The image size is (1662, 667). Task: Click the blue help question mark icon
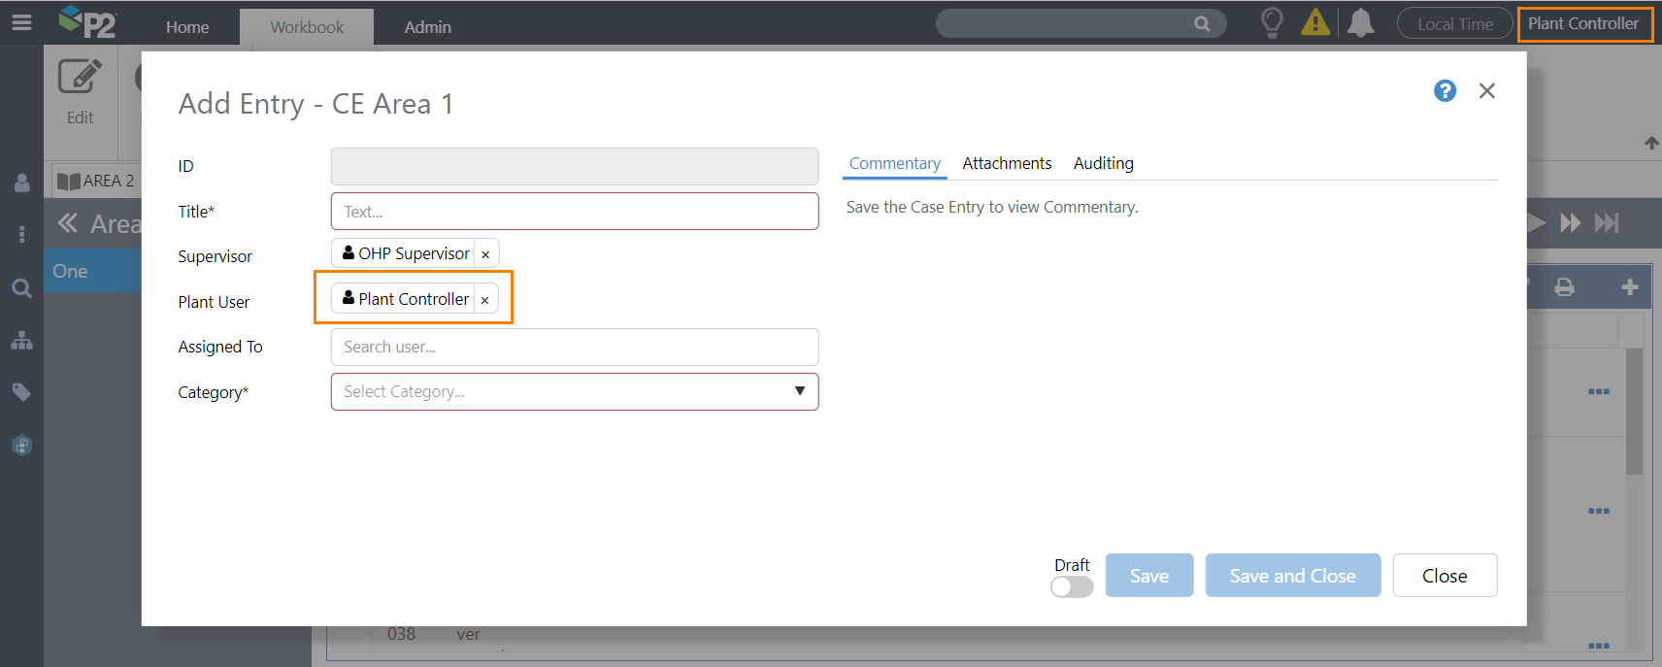(1445, 91)
